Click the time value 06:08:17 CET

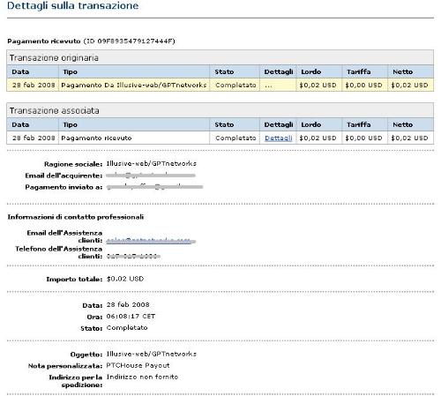(x=131, y=316)
